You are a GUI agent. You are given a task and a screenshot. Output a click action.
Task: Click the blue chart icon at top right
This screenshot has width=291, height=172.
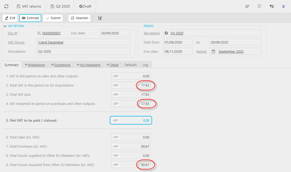pyautogui.click(x=284, y=6)
